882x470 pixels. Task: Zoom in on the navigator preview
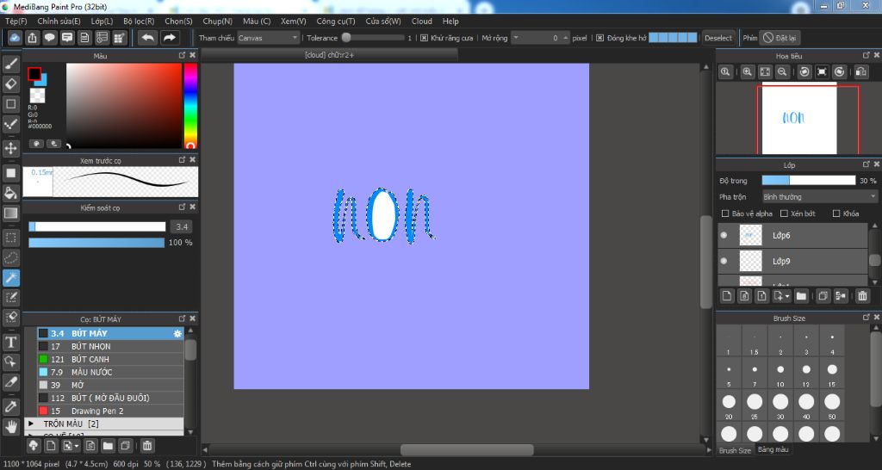pos(747,72)
